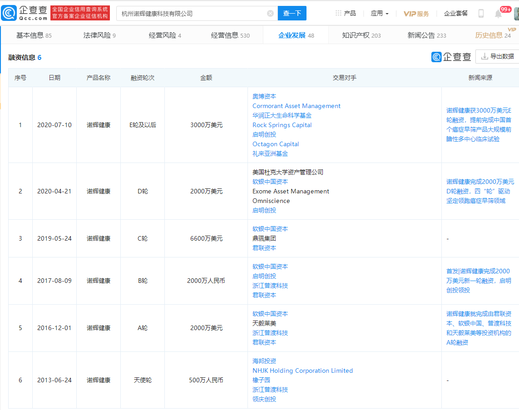The image size is (519, 410).
Task: Switch to the 新闻公告 tab
Action: [x=427, y=35]
